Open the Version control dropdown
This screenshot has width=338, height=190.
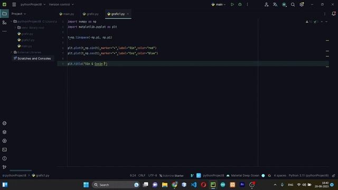click(61, 4)
